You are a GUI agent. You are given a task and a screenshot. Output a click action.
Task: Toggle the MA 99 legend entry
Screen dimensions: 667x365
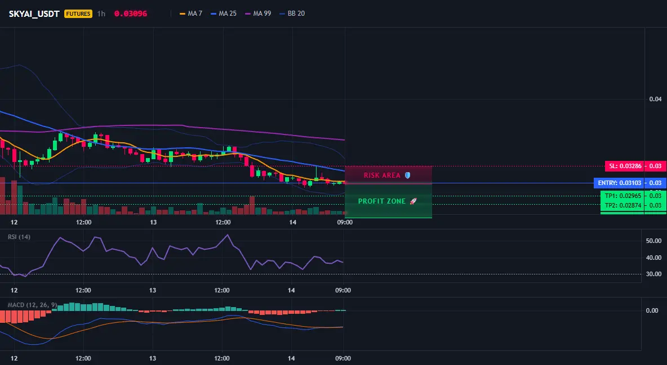click(258, 13)
